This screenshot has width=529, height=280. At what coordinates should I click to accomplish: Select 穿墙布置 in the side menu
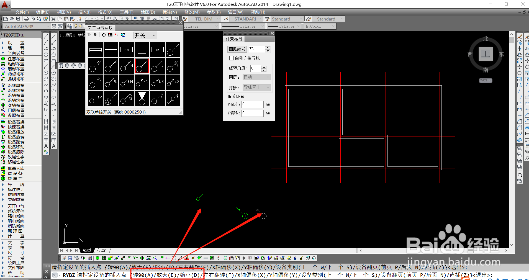tap(16, 105)
